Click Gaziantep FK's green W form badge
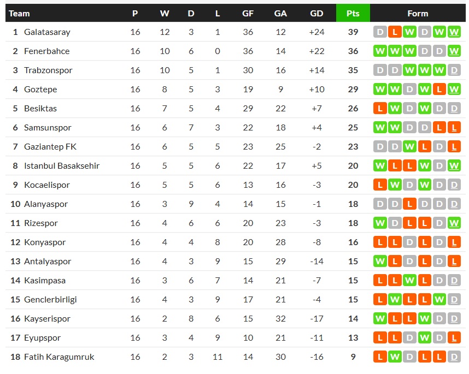Screen dimensions: 469x374 [x=409, y=147]
